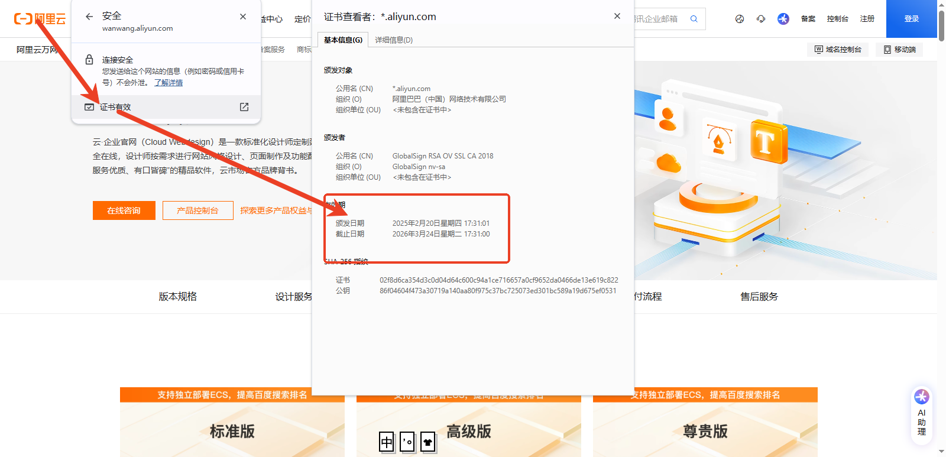Select the 设计服务 tab
This screenshot has height=457, width=946.
[x=294, y=297]
